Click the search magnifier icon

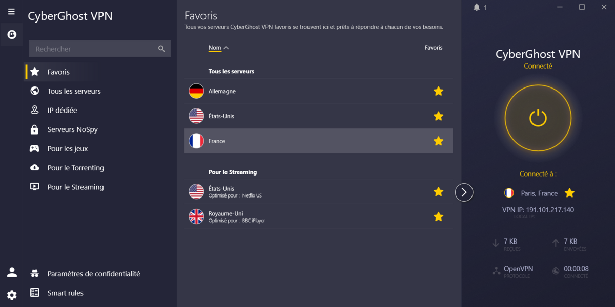click(161, 49)
